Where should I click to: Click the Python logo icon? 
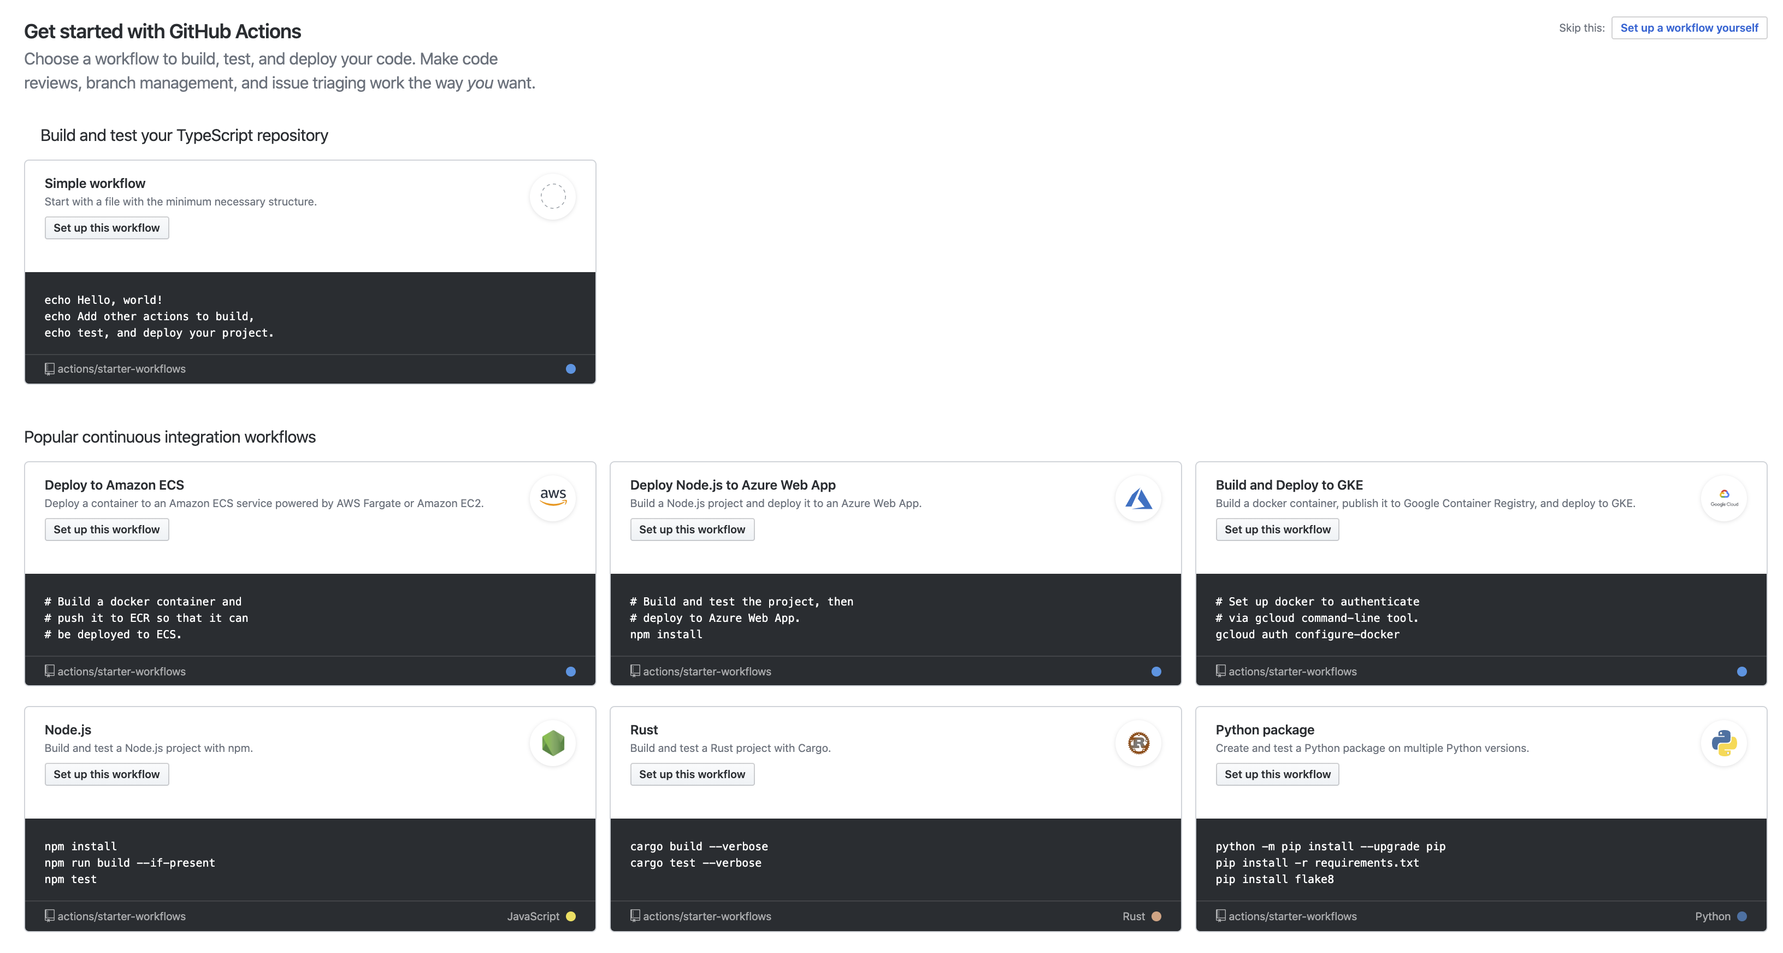1723,743
